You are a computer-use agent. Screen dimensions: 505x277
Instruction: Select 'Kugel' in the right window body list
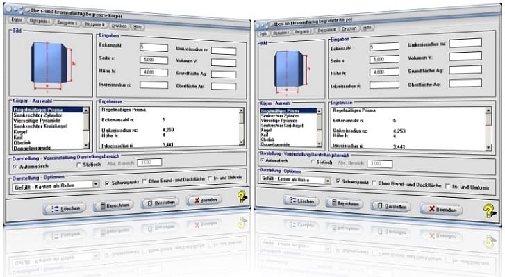point(266,131)
